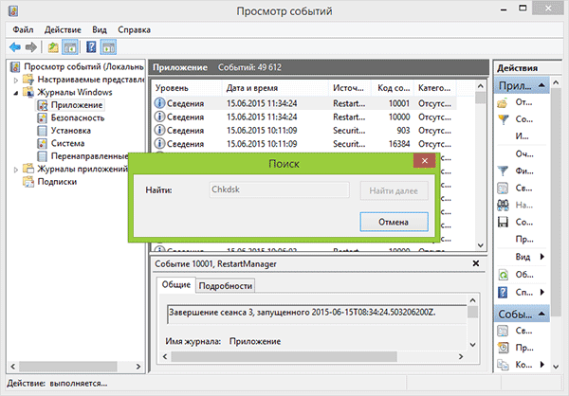
Task: Click the binoculars Find icon in Actions
Action: [x=503, y=206]
